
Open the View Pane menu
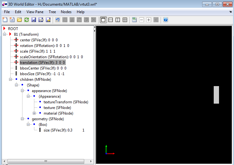[x=35, y=12]
